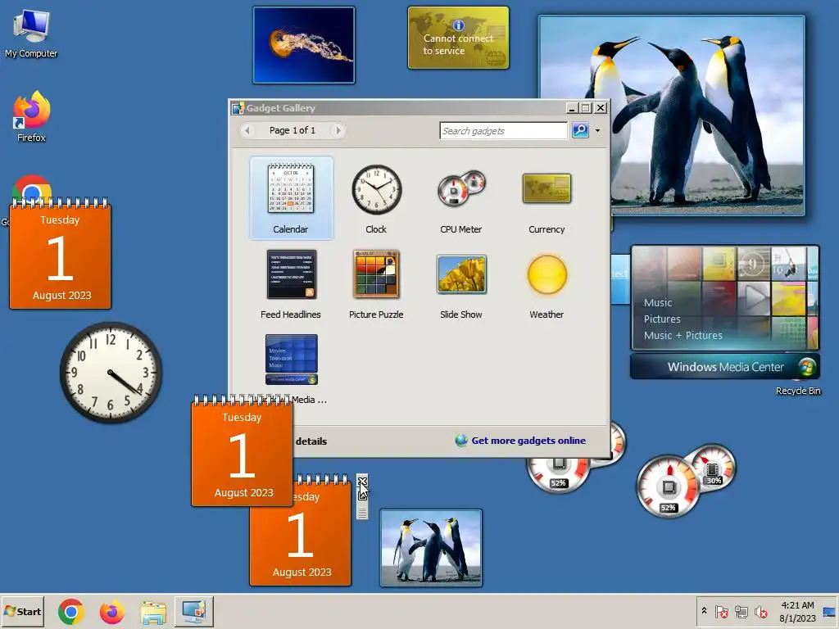Open File Explorer from the taskbar
The height and width of the screenshot is (629, 839).
click(153, 612)
